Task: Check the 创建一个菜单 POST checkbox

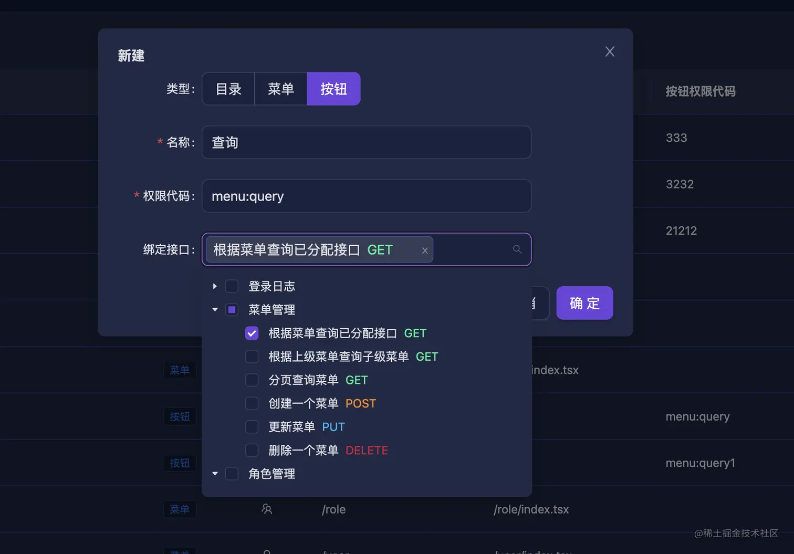Action: [x=252, y=403]
